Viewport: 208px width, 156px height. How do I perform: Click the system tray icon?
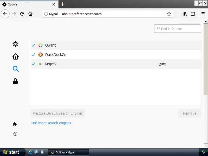click(x=203, y=152)
